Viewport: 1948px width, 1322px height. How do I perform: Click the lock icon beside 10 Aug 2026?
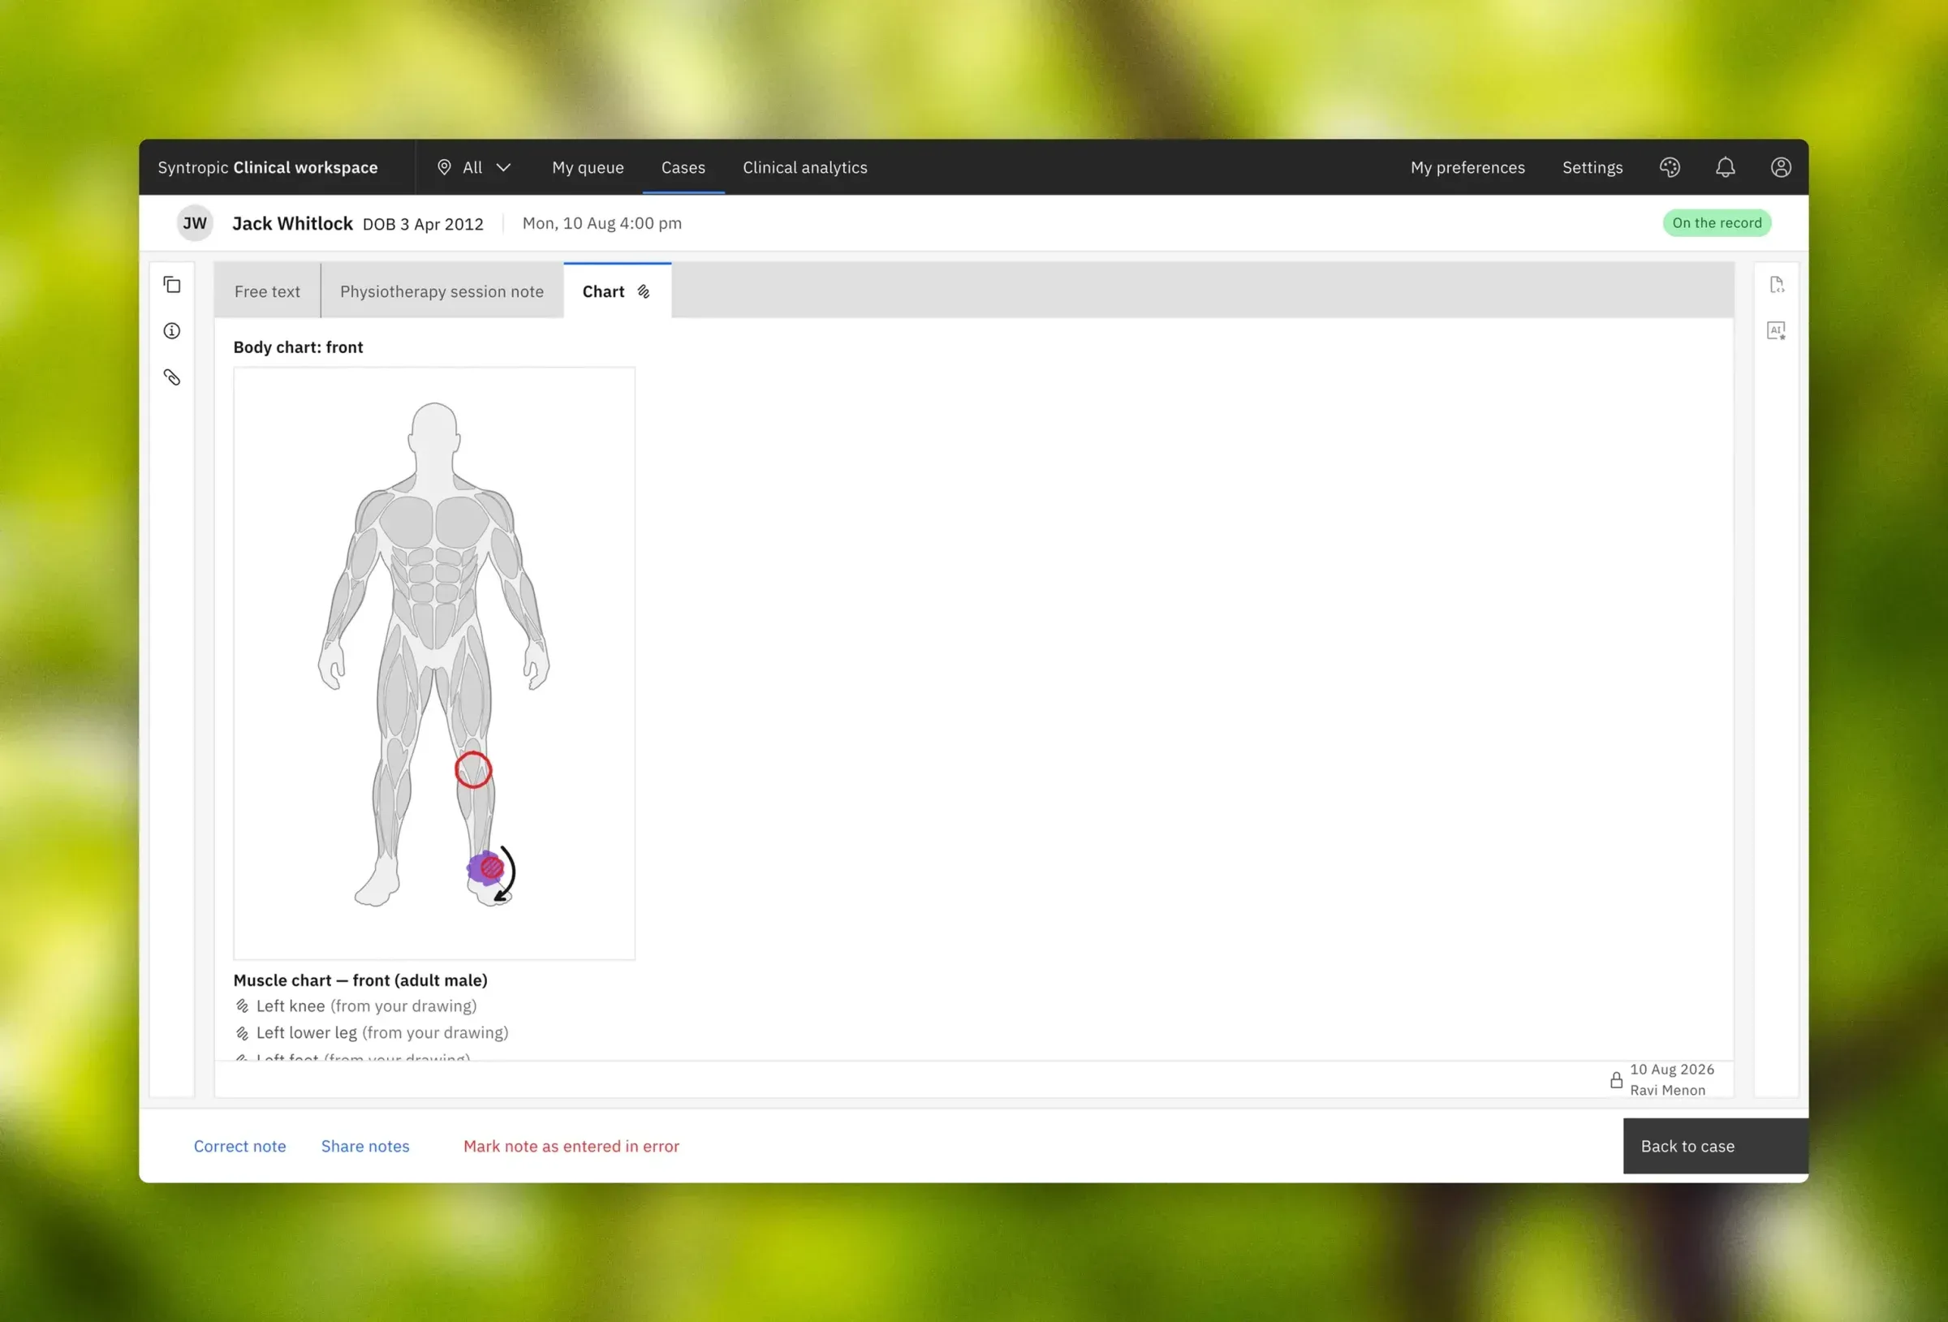pyautogui.click(x=1616, y=1079)
